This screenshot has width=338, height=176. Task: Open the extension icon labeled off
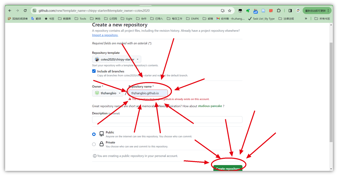[x=256, y=11]
